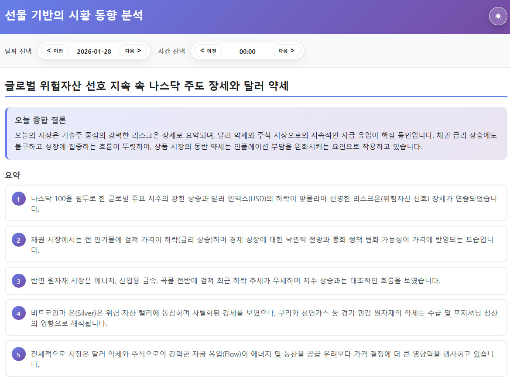The width and height of the screenshot is (510, 378).
Task: Go to the previous time with '< 이전'
Action: click(208, 51)
